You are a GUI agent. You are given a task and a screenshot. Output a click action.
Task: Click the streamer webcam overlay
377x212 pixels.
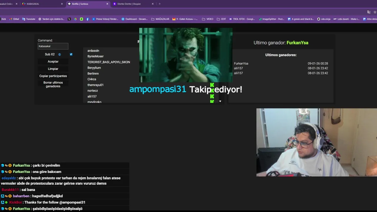pyautogui.click(x=317, y=143)
